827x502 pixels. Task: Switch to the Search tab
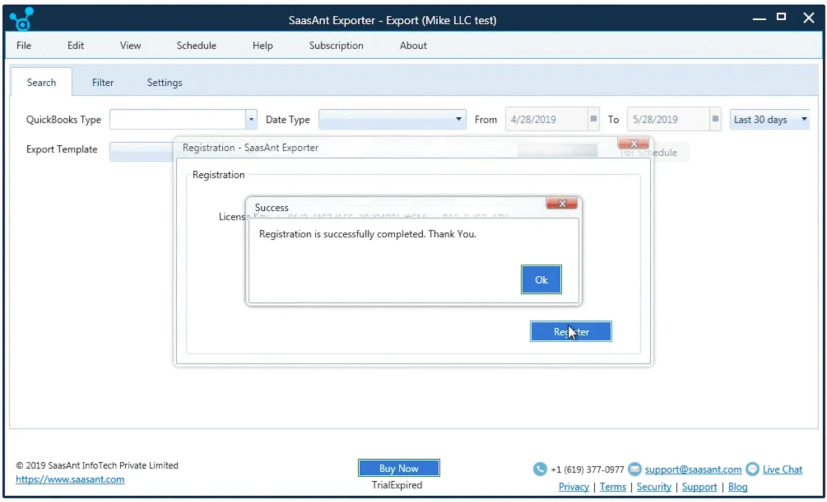[x=41, y=82]
